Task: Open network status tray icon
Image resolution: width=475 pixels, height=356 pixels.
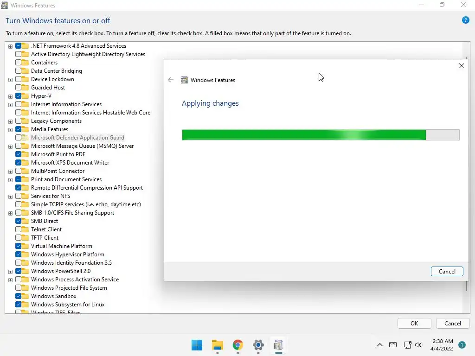Action: [407, 345]
